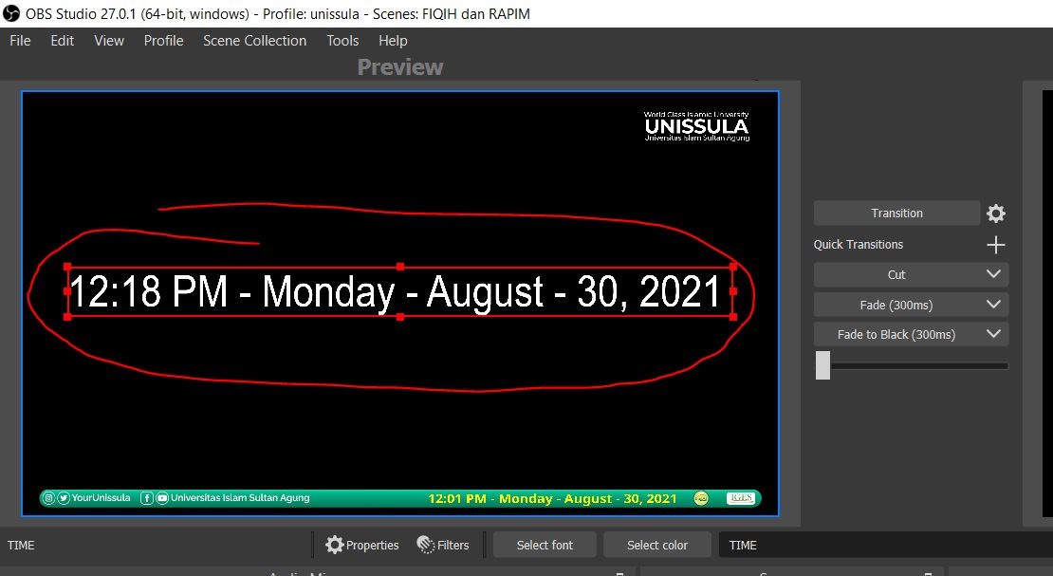The image size is (1053, 576).
Task: Open the Tools menu
Action: tap(342, 41)
